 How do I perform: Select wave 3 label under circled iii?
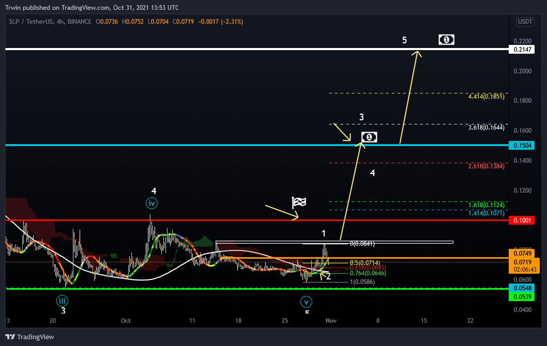click(63, 310)
